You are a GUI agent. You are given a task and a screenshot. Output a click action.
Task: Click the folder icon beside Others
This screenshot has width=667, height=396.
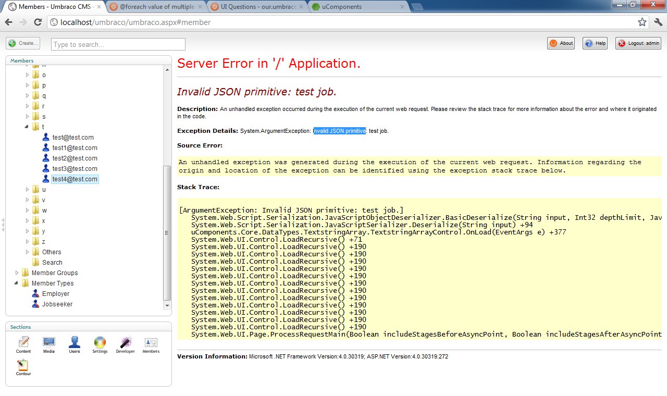35,252
